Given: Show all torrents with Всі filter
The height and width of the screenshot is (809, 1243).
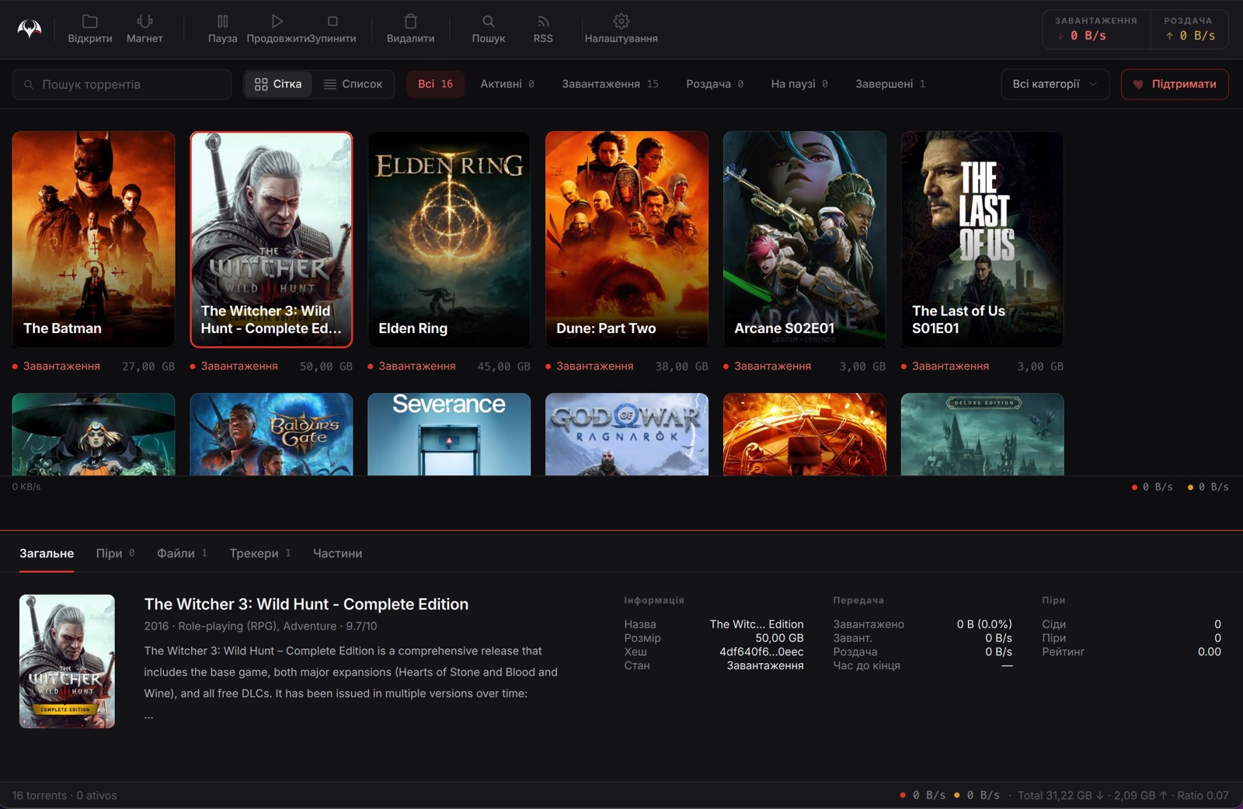Looking at the screenshot, I should pos(435,84).
